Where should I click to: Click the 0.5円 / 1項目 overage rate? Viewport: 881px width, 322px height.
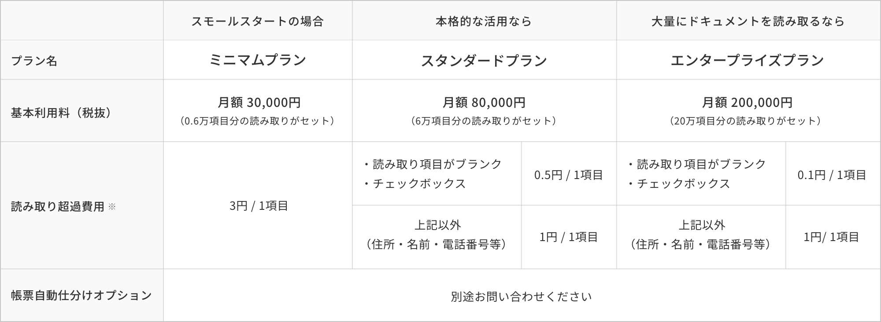click(x=568, y=175)
